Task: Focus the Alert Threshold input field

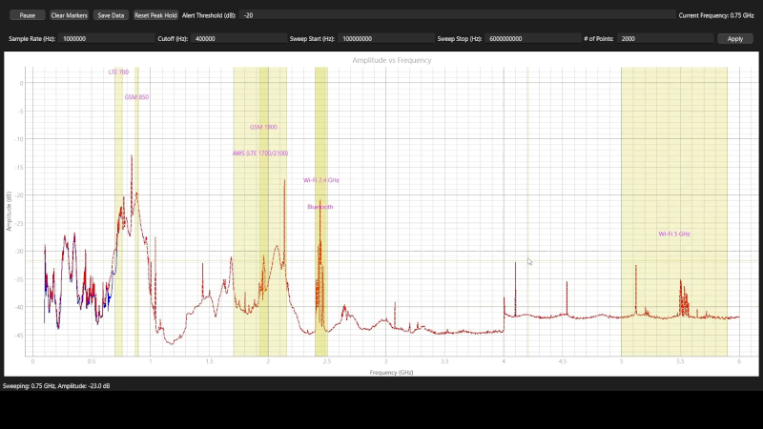Action: [456, 15]
